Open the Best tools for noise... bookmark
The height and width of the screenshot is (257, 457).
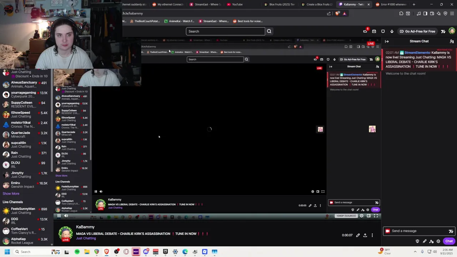coord(248,21)
